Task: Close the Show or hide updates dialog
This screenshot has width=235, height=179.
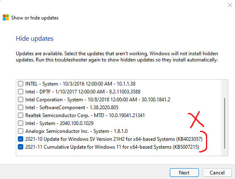Action: tap(230, 5)
